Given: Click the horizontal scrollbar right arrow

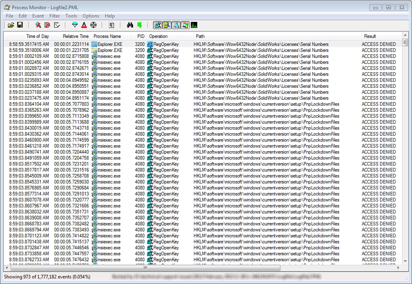Looking at the screenshot, I should coord(398,268).
